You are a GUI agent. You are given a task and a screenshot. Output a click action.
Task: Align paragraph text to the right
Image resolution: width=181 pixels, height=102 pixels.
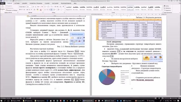click(49, 10)
